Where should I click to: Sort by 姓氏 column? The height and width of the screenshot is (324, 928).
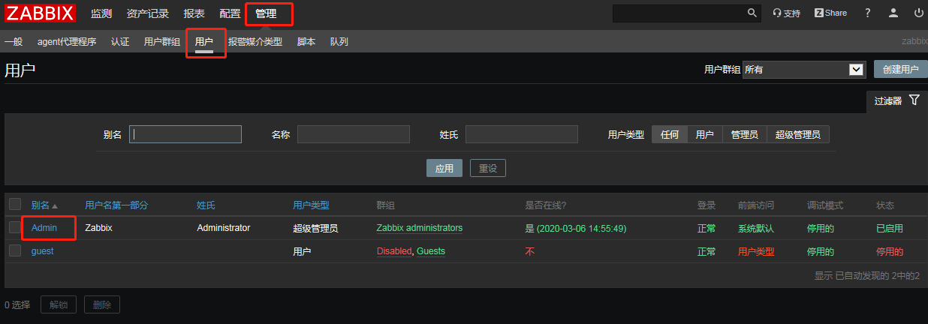point(206,205)
